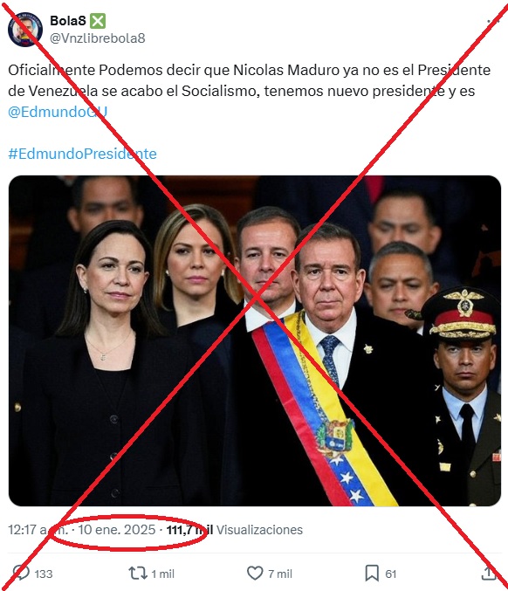
Task: Bookmark the post with the bookmark icon
Action: click(372, 574)
